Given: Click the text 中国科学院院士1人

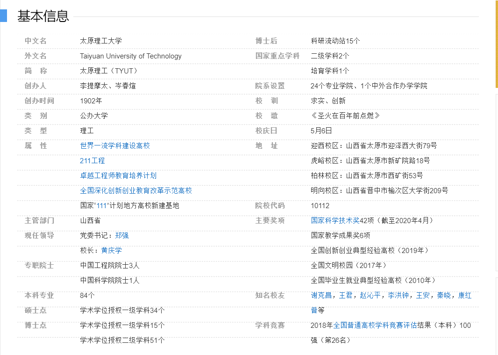Looking at the screenshot, I should click(110, 280).
